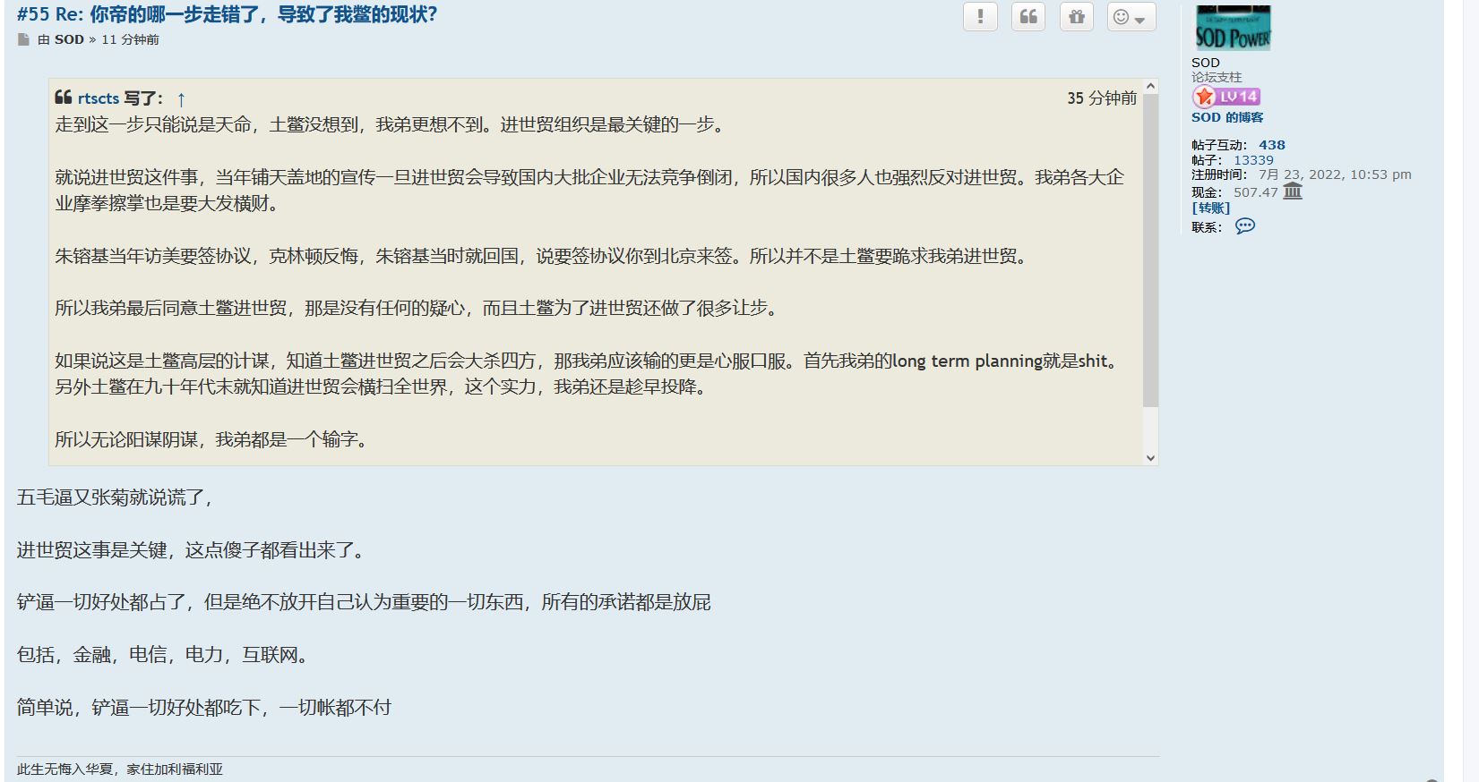1479x782 pixels.
Task: Click cash value 507.47
Action: (1256, 192)
